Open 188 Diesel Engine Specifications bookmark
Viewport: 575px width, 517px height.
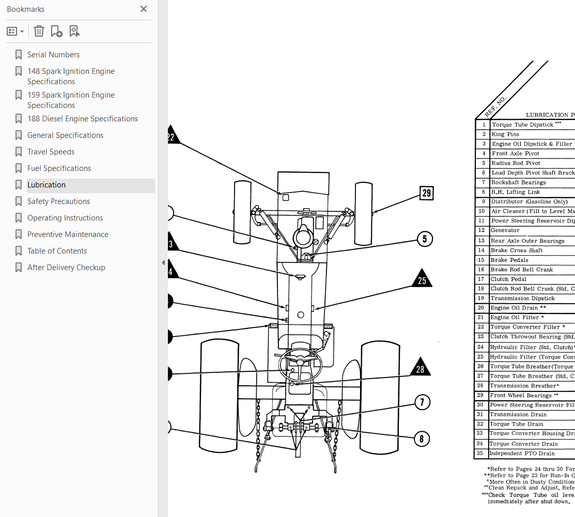[x=83, y=119]
